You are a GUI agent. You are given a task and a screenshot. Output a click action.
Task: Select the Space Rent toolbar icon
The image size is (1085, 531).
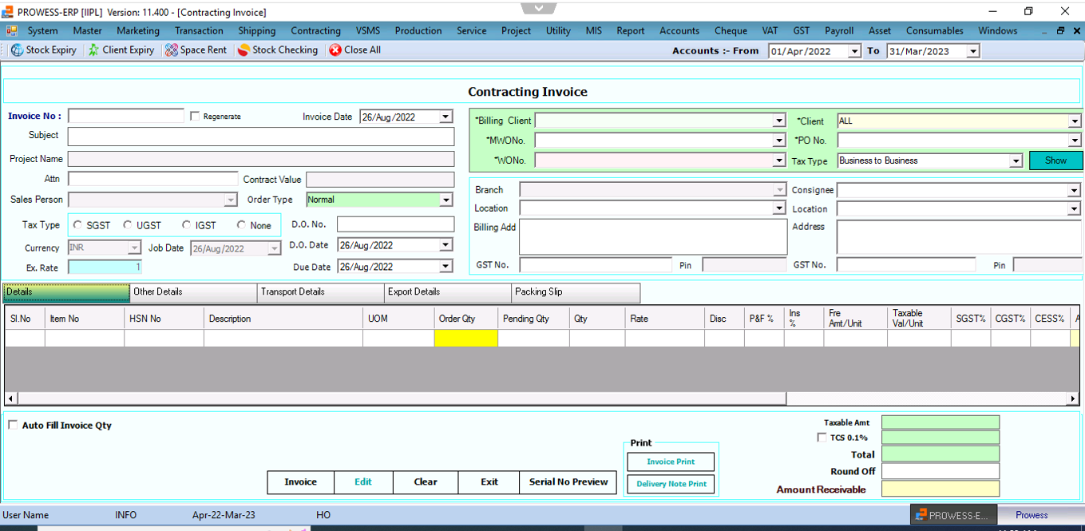click(x=196, y=50)
